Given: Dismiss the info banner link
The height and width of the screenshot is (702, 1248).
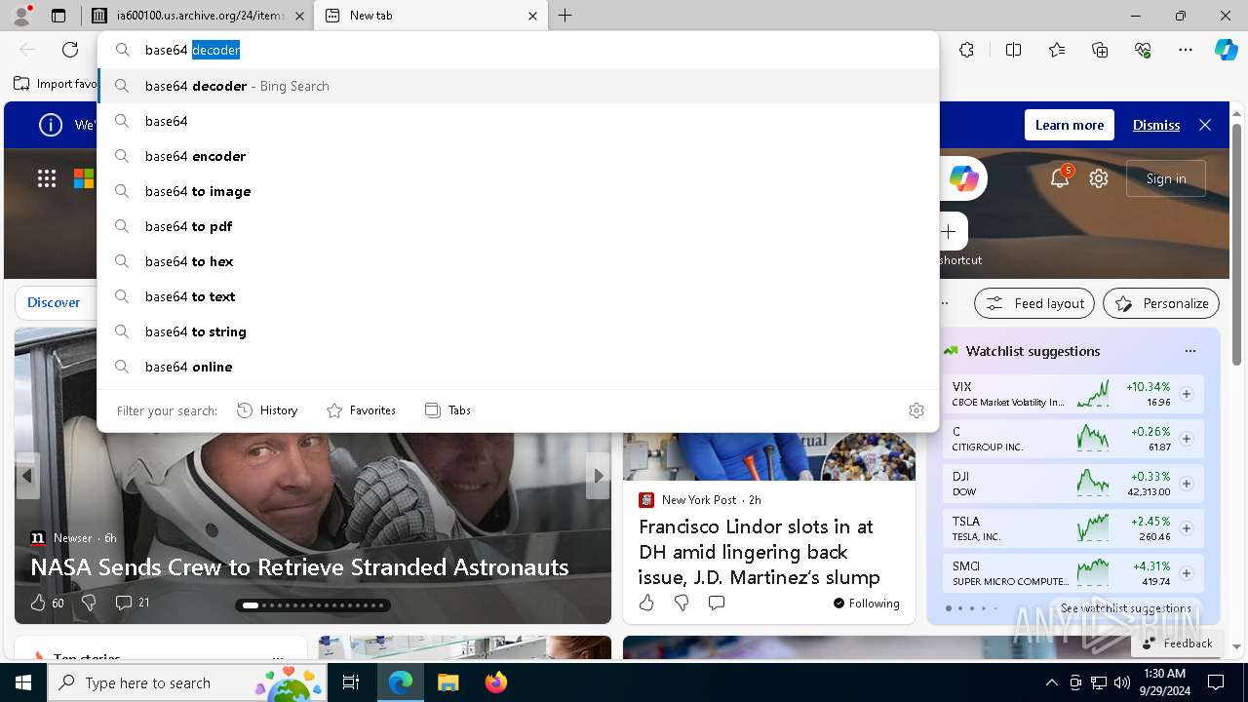Looking at the screenshot, I should click(x=1156, y=125).
